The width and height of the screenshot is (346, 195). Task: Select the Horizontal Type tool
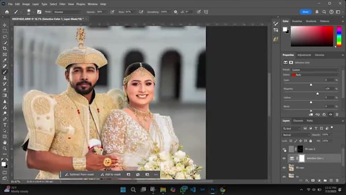5,125
